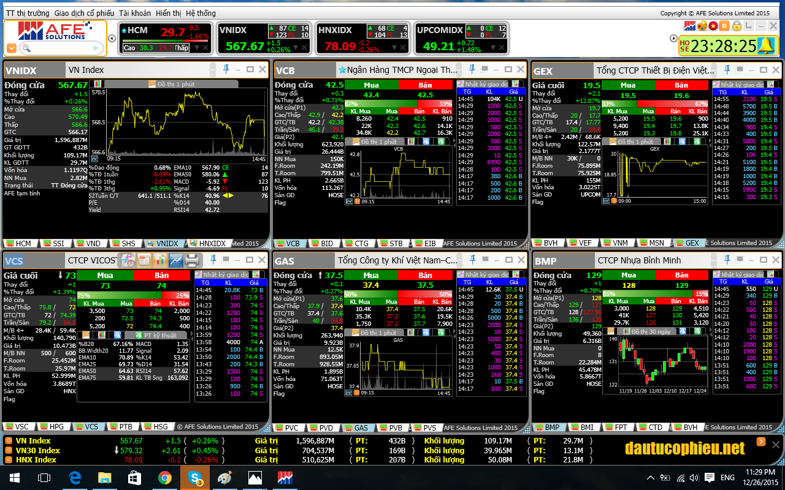Toggle the pin on the GAS panel
The image size is (785, 490).
pyautogui.click(x=473, y=260)
